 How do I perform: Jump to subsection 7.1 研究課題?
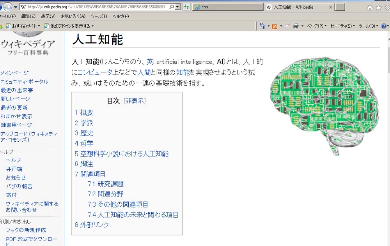pyautogui.click(x=106, y=184)
